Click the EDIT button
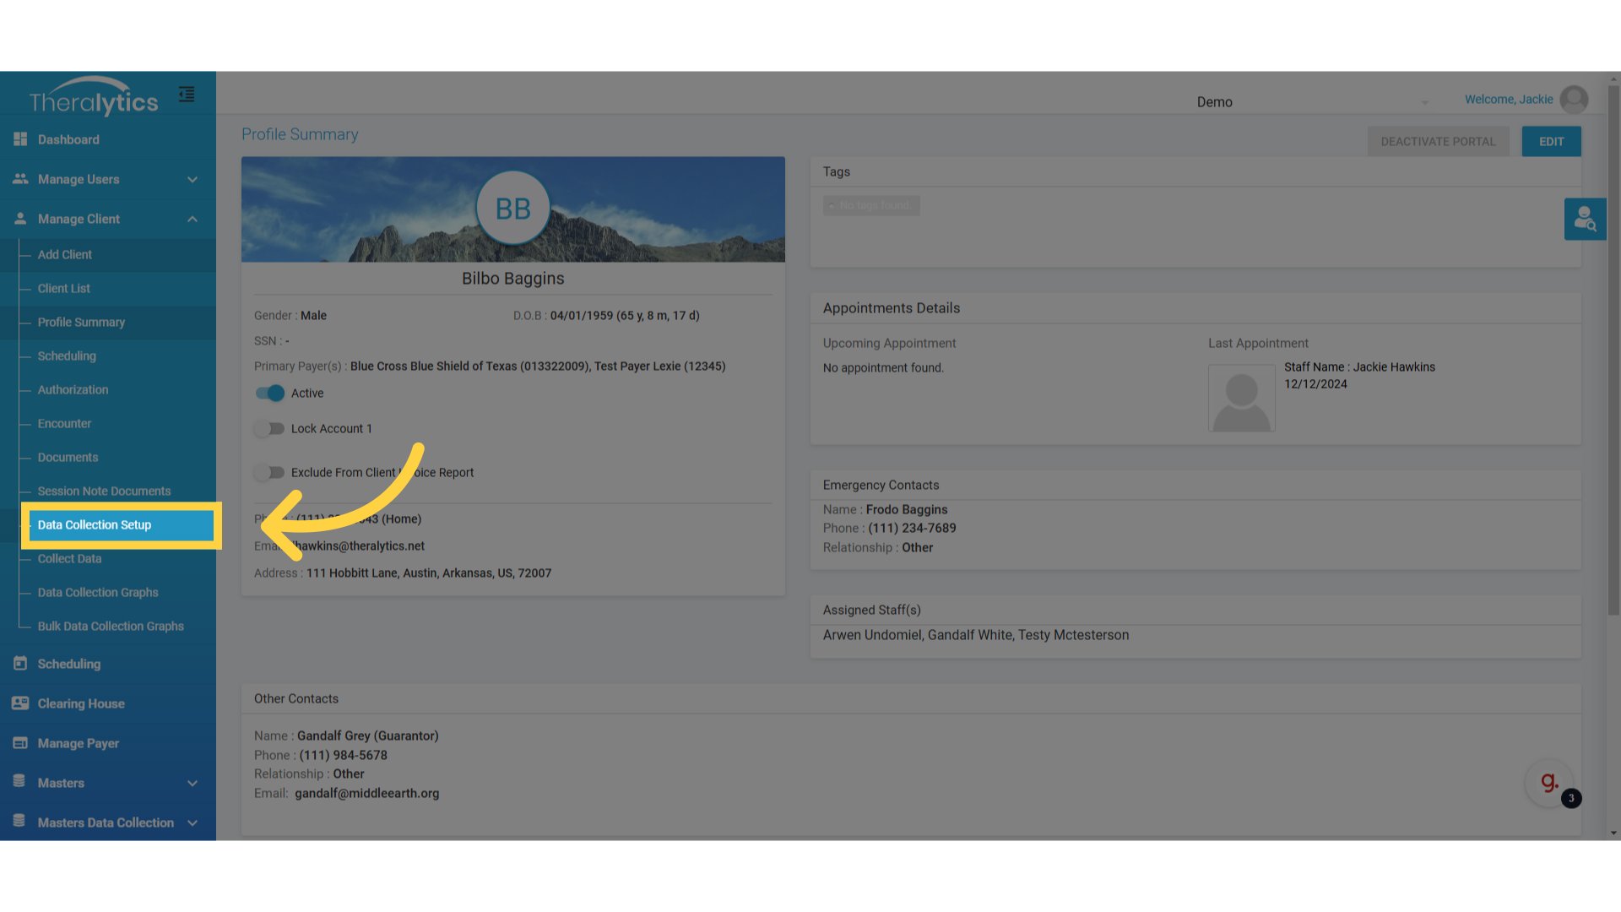This screenshot has width=1621, height=912. pos(1551,142)
